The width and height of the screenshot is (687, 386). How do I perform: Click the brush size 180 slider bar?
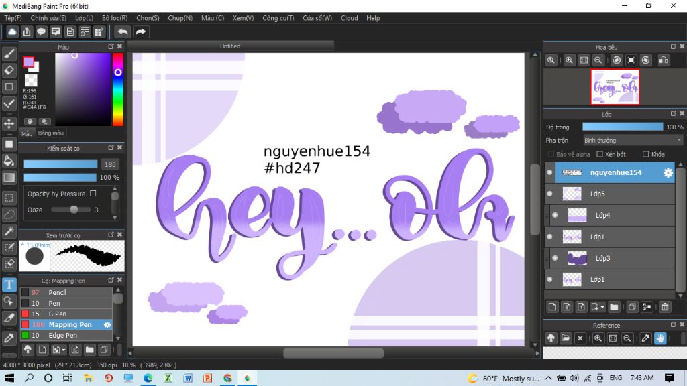[60, 164]
